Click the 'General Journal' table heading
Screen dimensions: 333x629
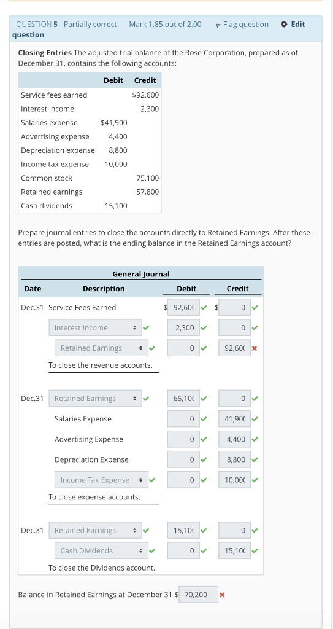point(141,274)
